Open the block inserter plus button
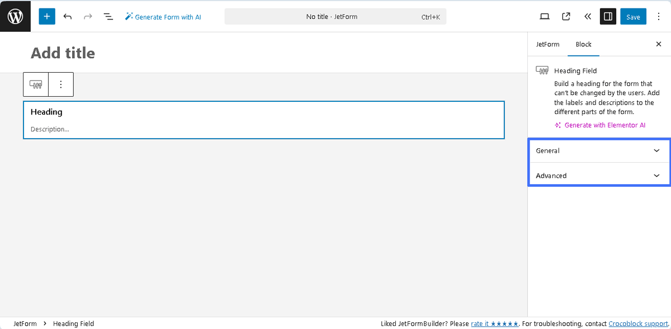Viewport: 671px width, 329px height. click(47, 17)
